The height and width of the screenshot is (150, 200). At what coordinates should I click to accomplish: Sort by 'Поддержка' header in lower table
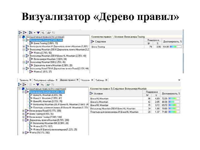[152, 92]
